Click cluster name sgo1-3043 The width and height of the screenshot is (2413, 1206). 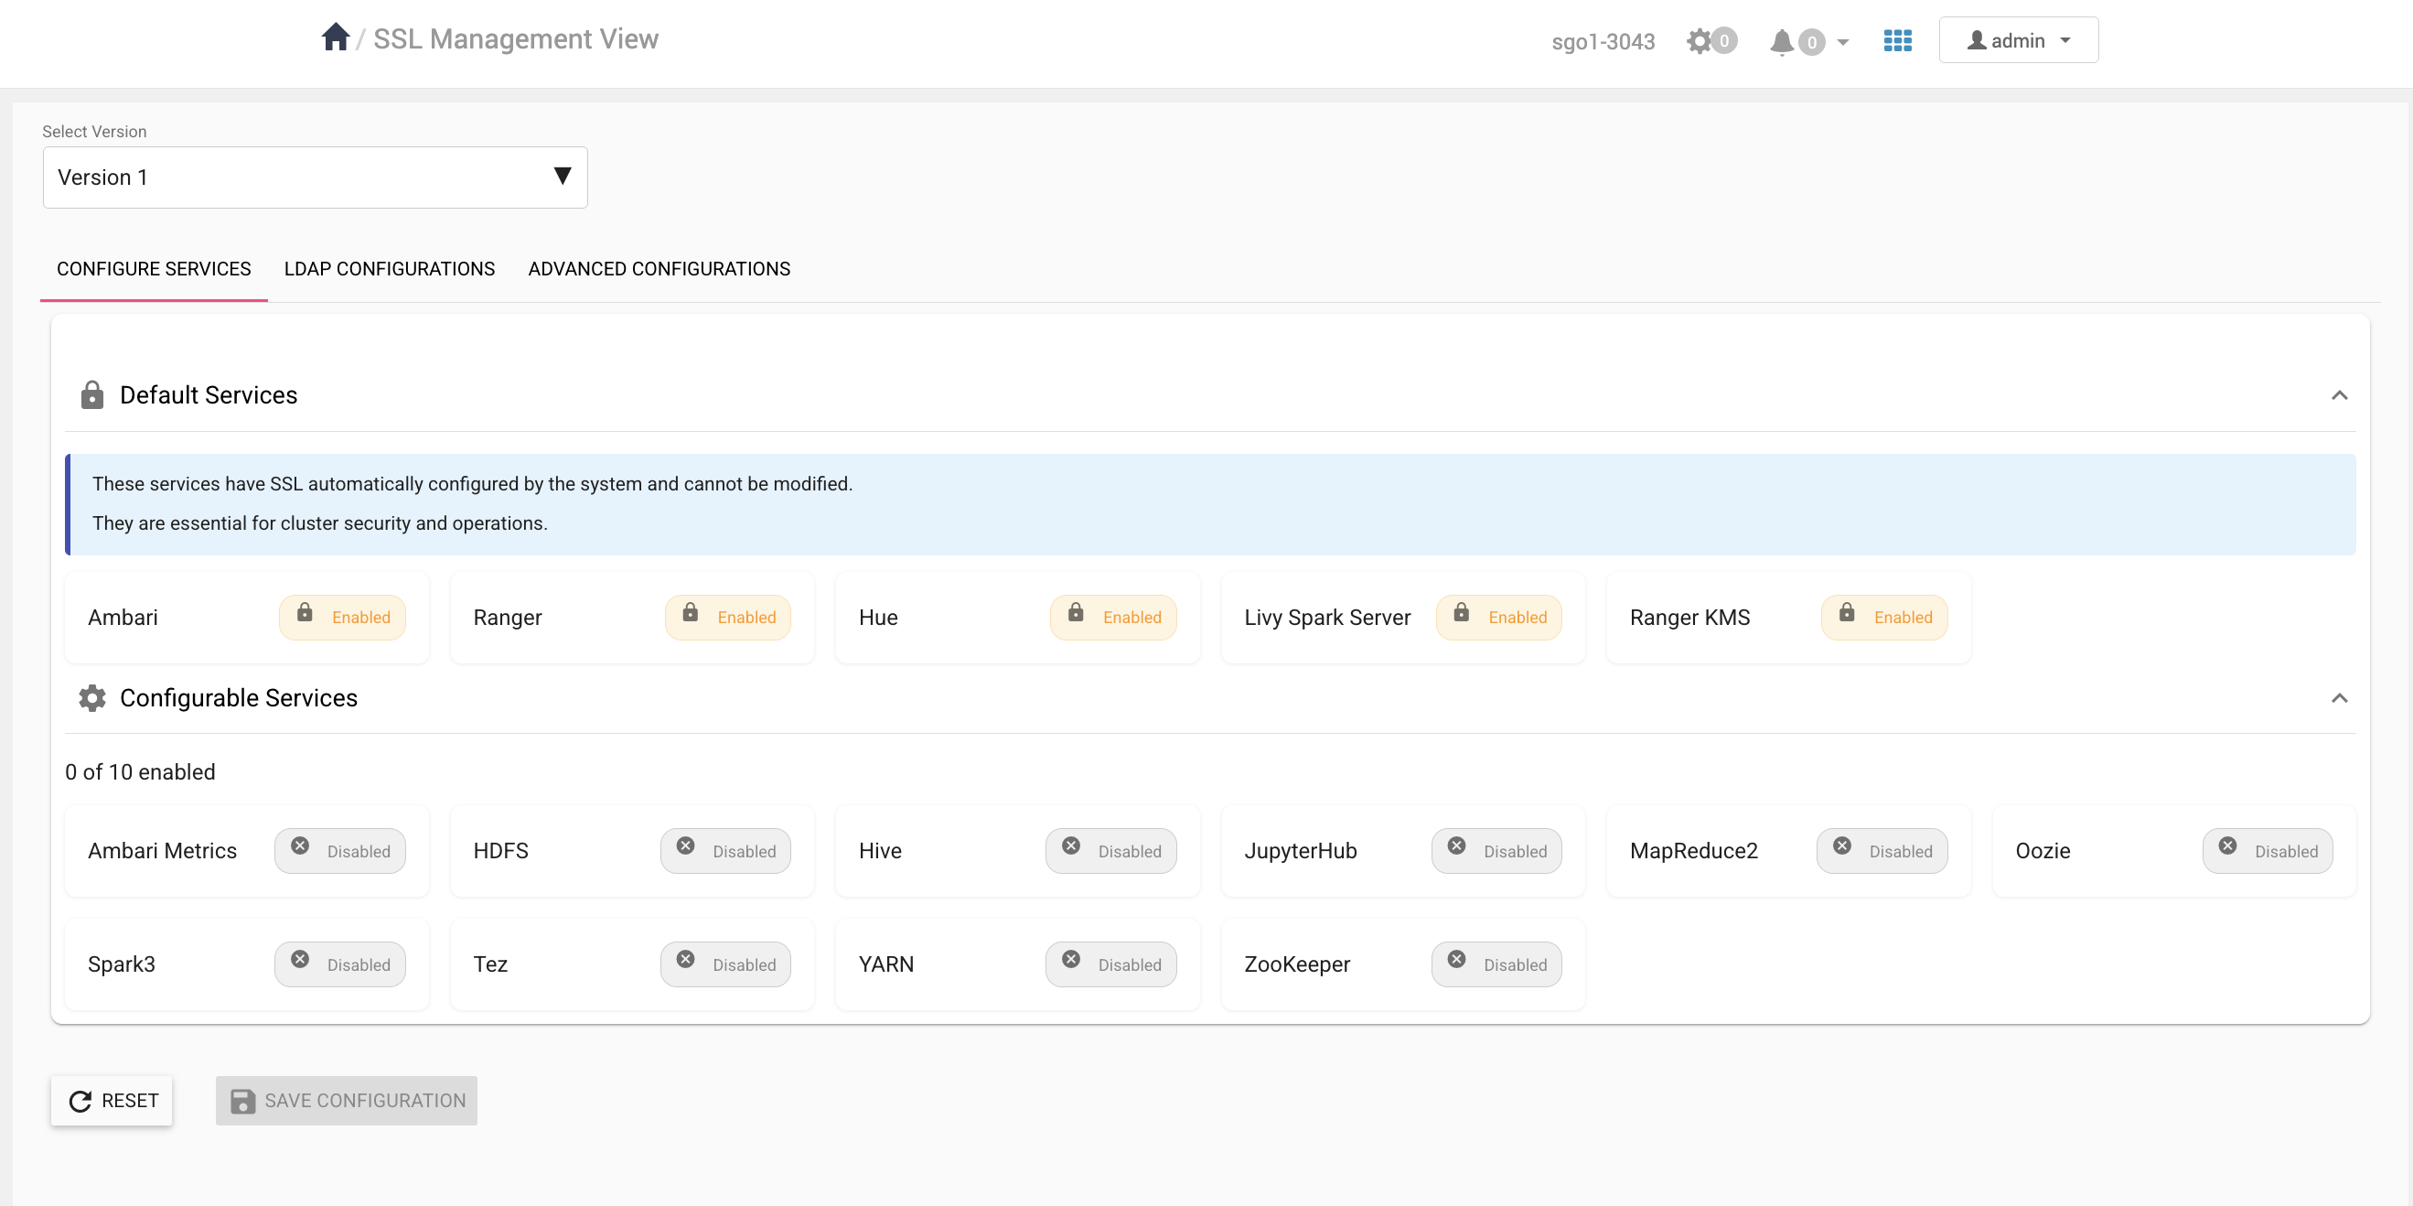pos(1603,41)
